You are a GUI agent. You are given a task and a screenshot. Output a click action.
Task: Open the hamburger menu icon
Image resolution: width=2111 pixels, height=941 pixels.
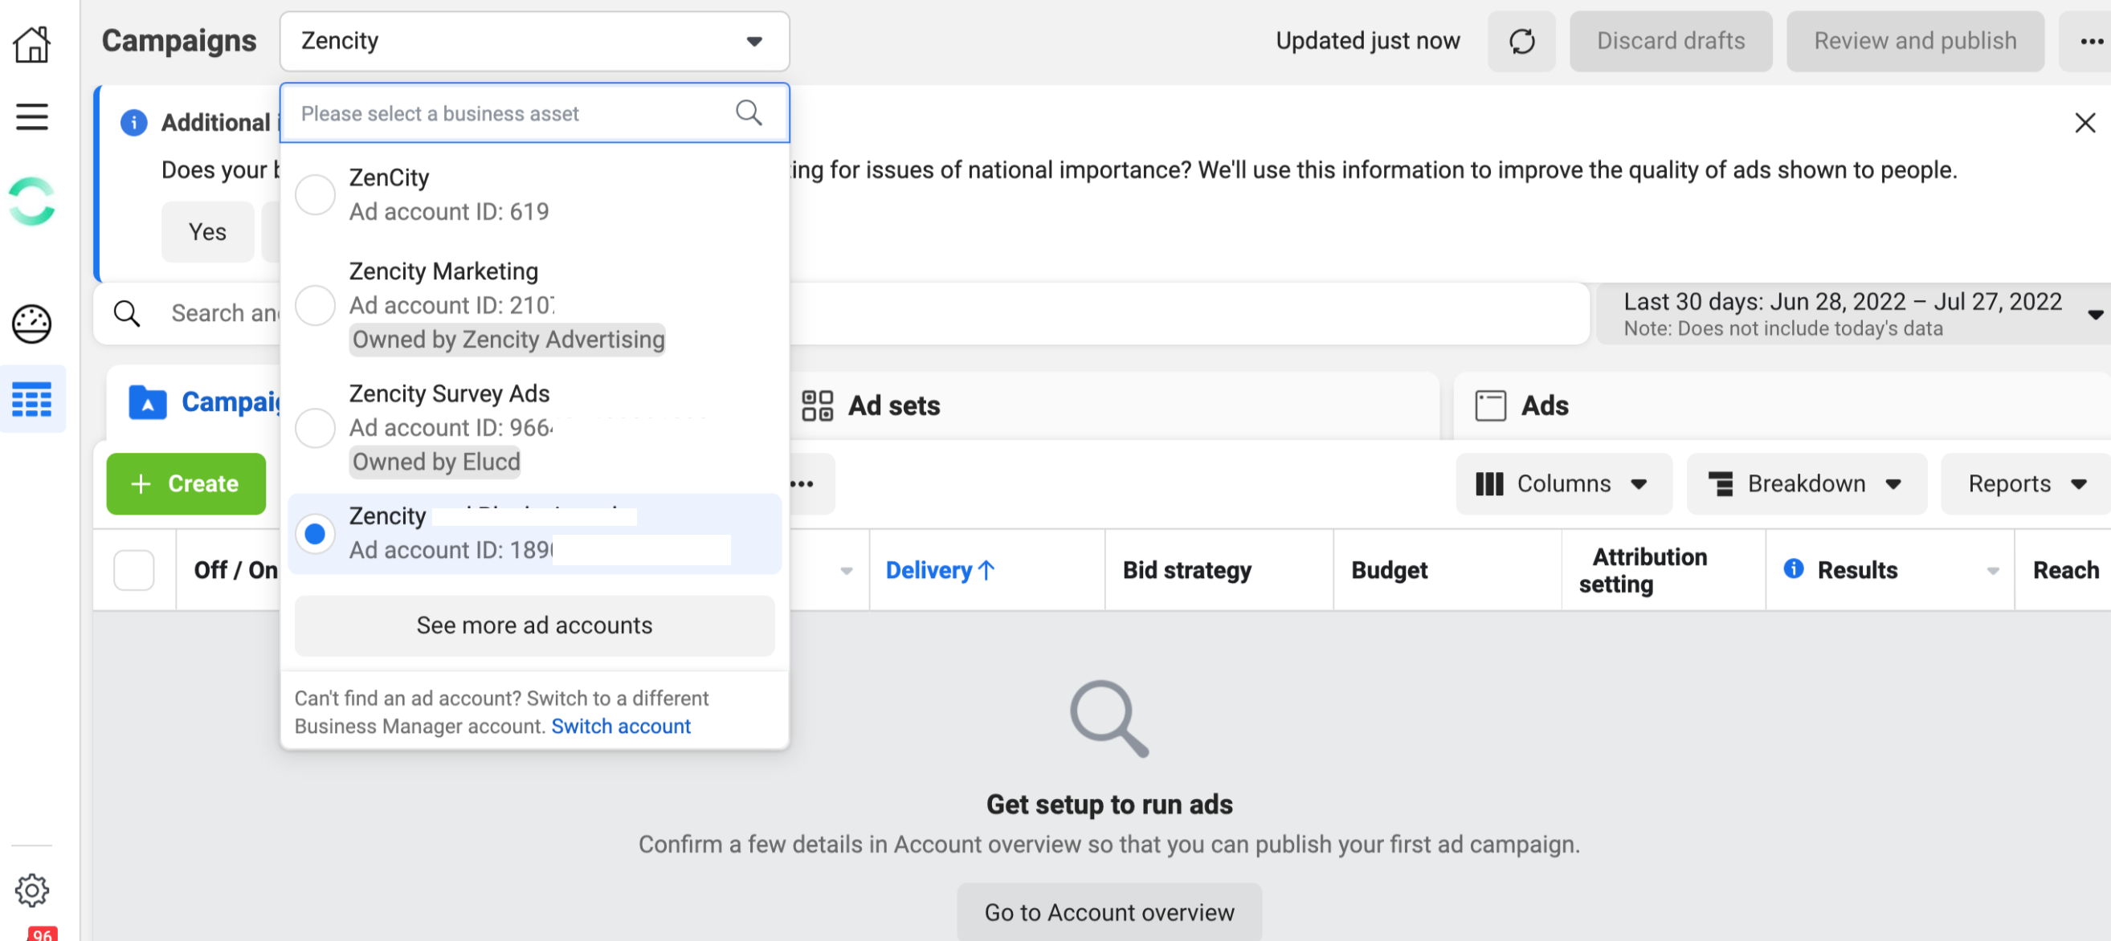32,117
